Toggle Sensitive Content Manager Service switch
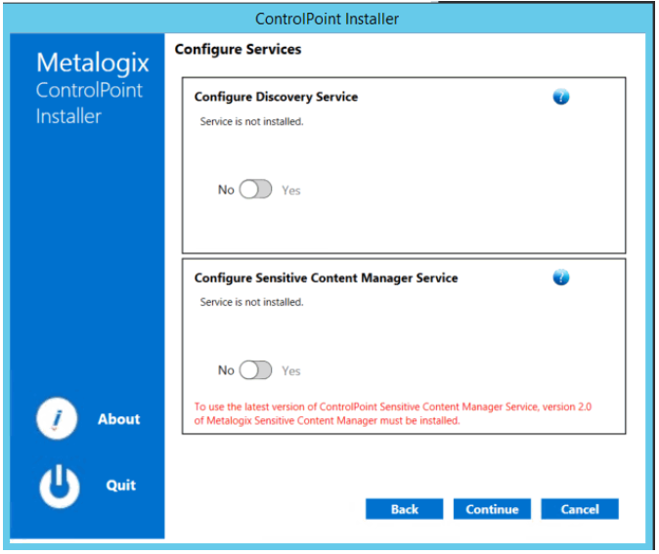The width and height of the screenshot is (659, 554). 255,370
